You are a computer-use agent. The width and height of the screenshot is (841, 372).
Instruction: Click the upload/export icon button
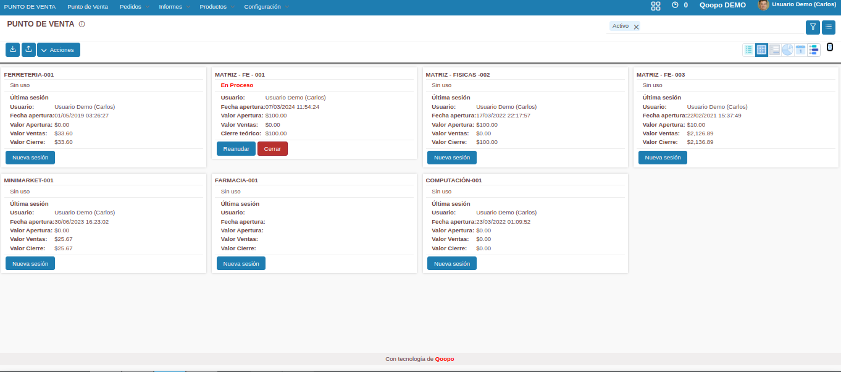click(28, 49)
